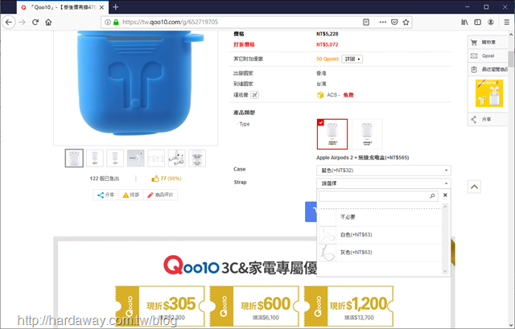
Task: Click the $305 discount coupon
Action: pyautogui.click(x=160, y=306)
